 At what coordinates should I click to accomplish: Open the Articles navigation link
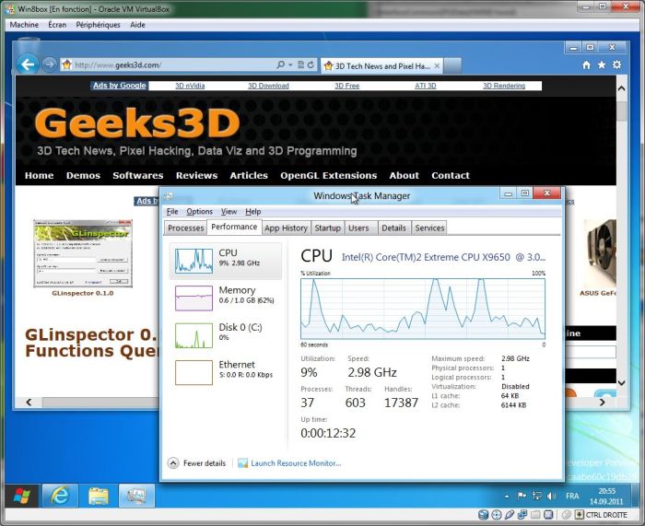tap(249, 175)
